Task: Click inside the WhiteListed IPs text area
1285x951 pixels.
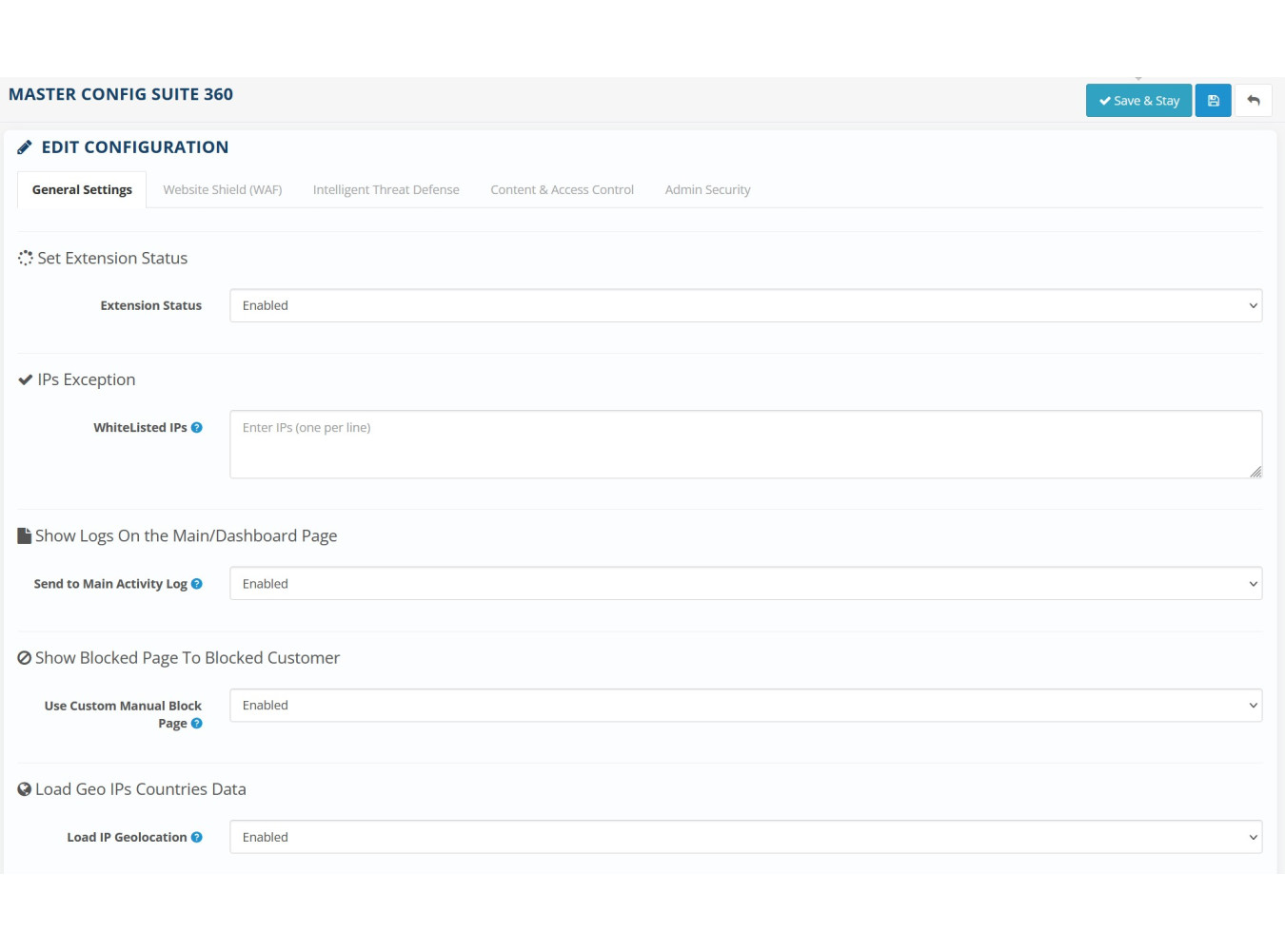Action: 745,445
